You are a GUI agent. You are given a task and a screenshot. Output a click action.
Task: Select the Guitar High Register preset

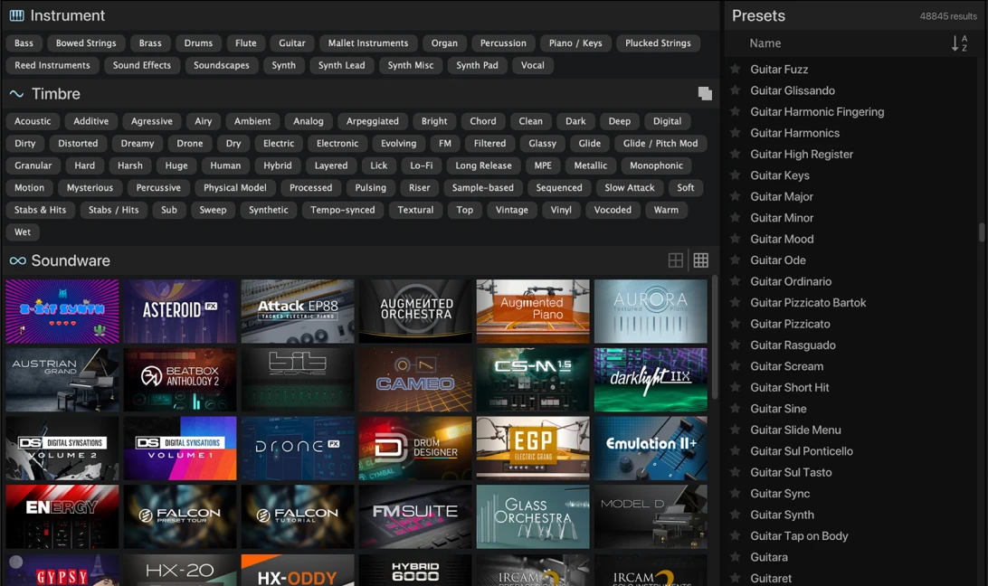coord(802,155)
